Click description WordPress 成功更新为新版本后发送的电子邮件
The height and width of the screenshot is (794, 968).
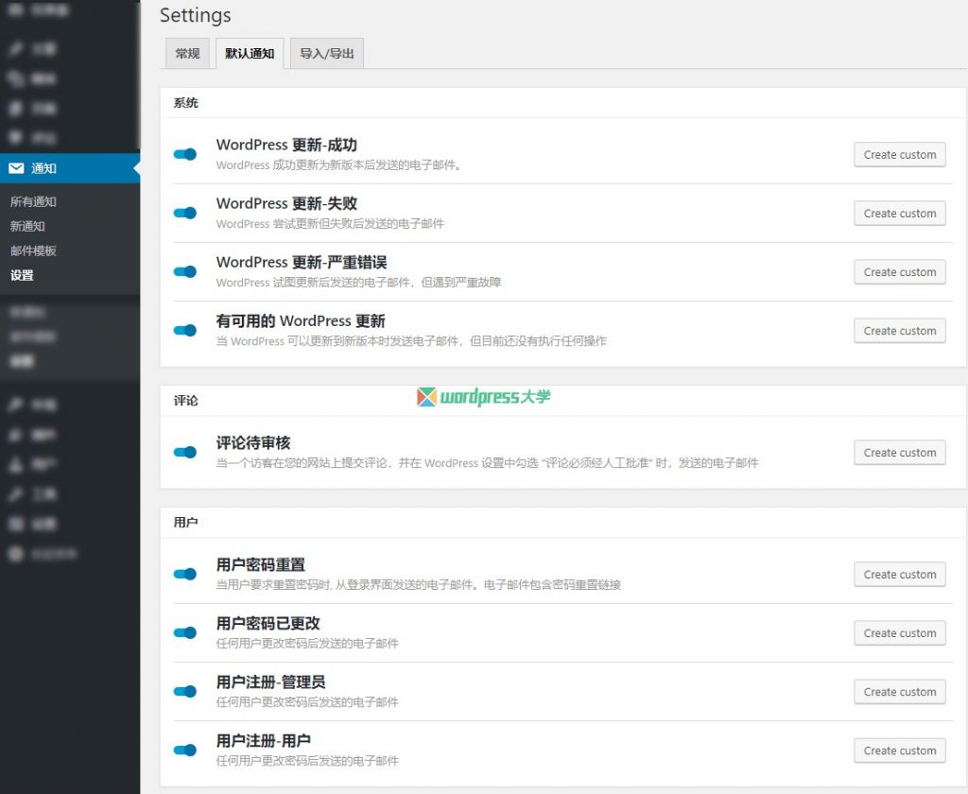[x=338, y=164]
